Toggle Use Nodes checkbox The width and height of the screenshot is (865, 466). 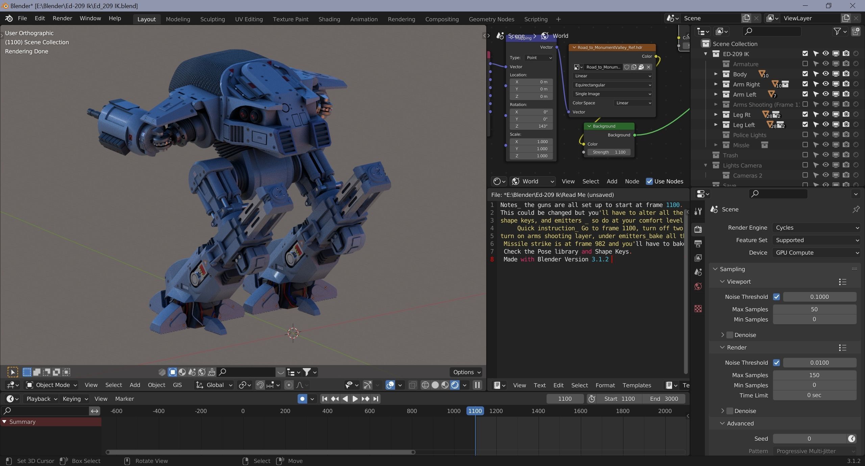(649, 181)
